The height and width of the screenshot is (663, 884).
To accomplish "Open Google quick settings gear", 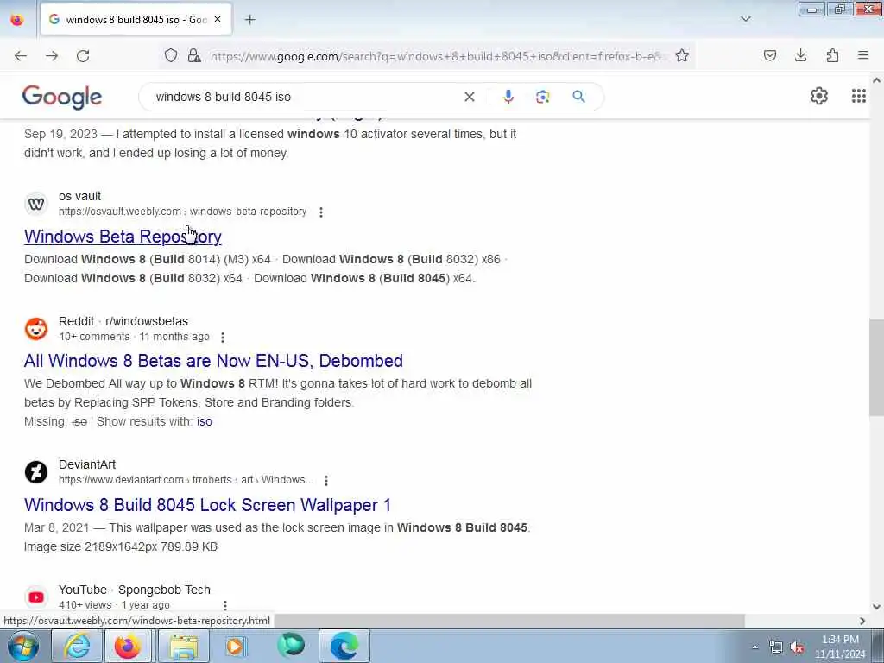I will click(818, 97).
